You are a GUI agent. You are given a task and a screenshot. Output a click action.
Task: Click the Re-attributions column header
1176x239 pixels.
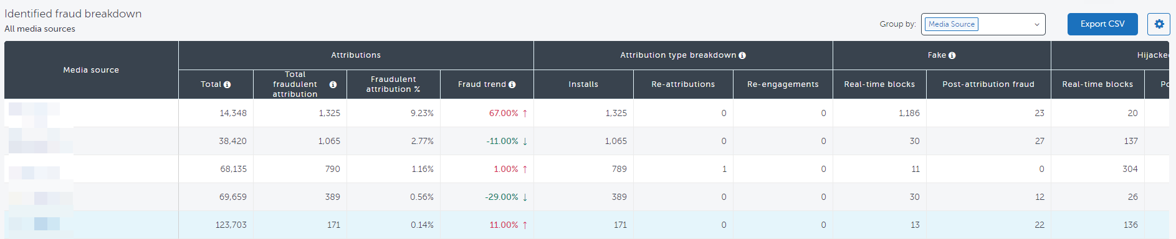point(683,84)
